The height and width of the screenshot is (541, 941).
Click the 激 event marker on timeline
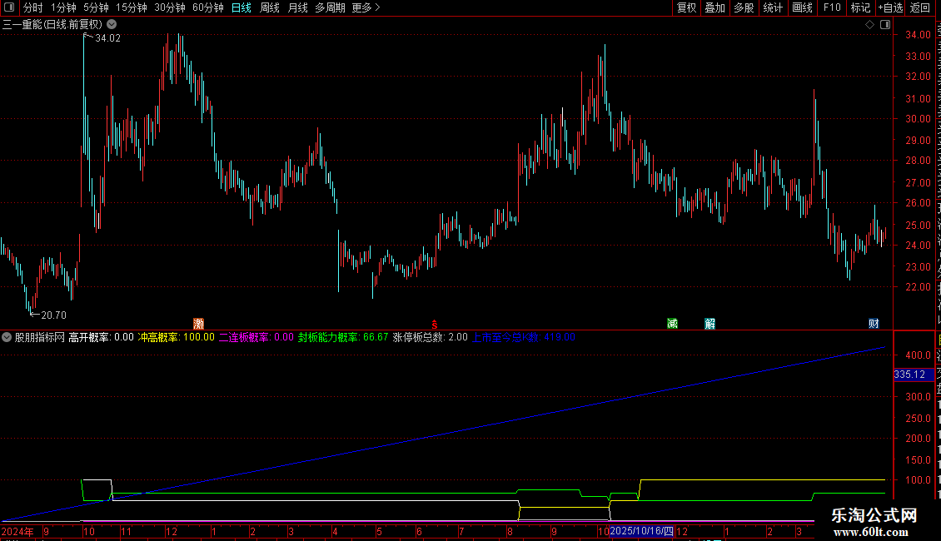tap(199, 324)
